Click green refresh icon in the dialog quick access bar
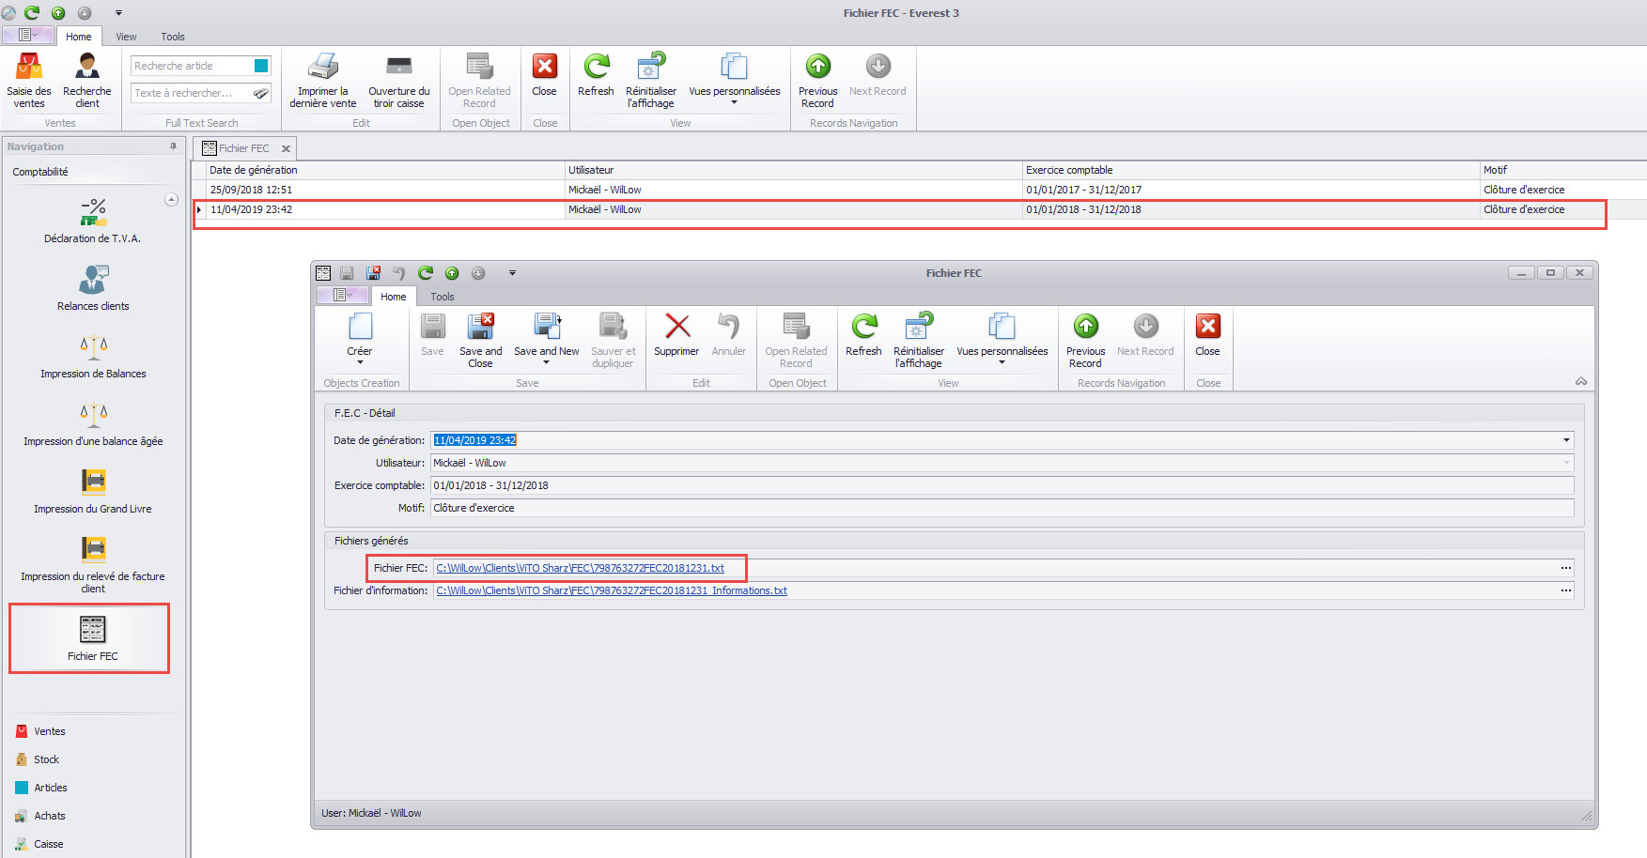This screenshot has height=858, width=1647. click(426, 273)
